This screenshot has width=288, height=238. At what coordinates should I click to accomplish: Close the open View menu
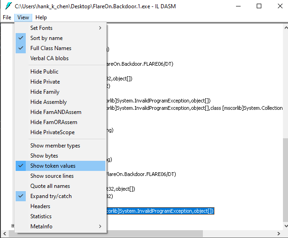click(x=23, y=17)
